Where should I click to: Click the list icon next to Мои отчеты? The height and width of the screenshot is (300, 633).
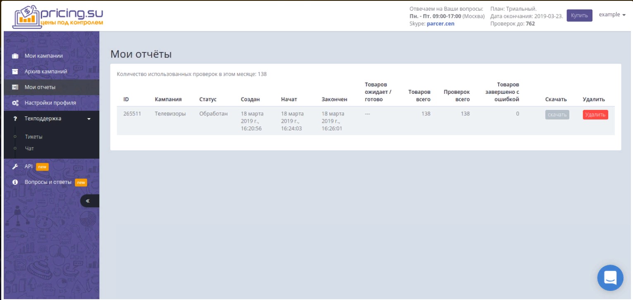[15, 87]
